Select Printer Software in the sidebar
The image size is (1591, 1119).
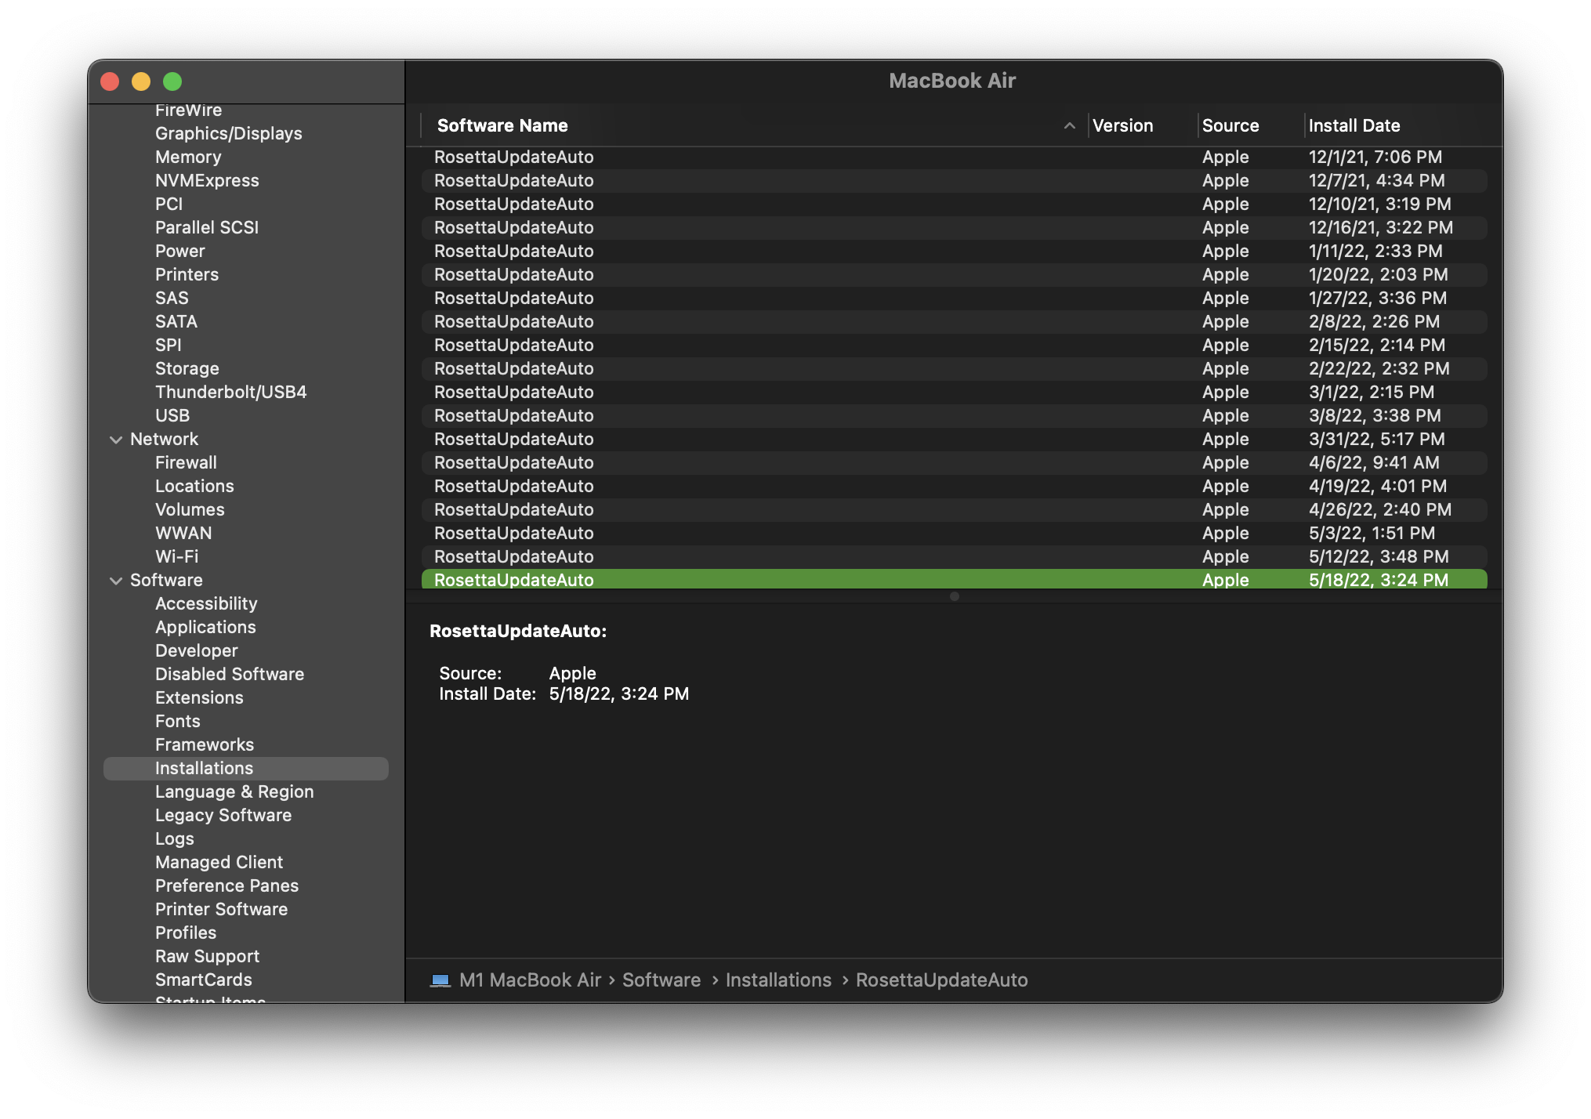221,910
